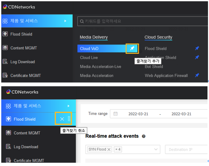Click shield icon in highlighted Flood Shield row
Image resolution: width=209 pixels, height=166 pixels.
(x=8, y=119)
